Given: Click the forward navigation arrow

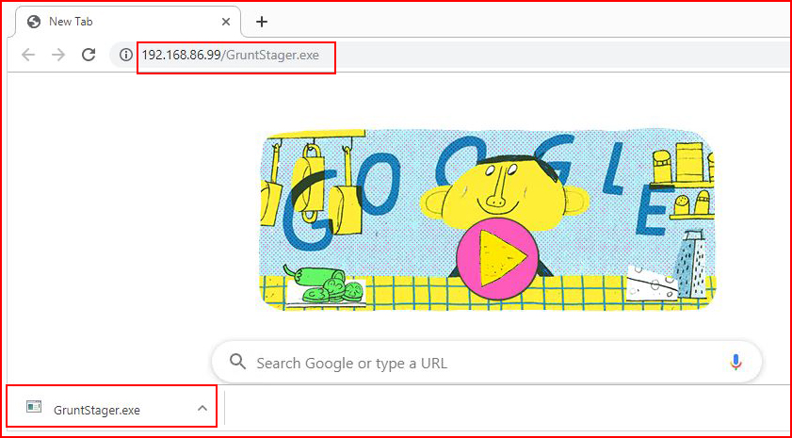Looking at the screenshot, I should (58, 55).
